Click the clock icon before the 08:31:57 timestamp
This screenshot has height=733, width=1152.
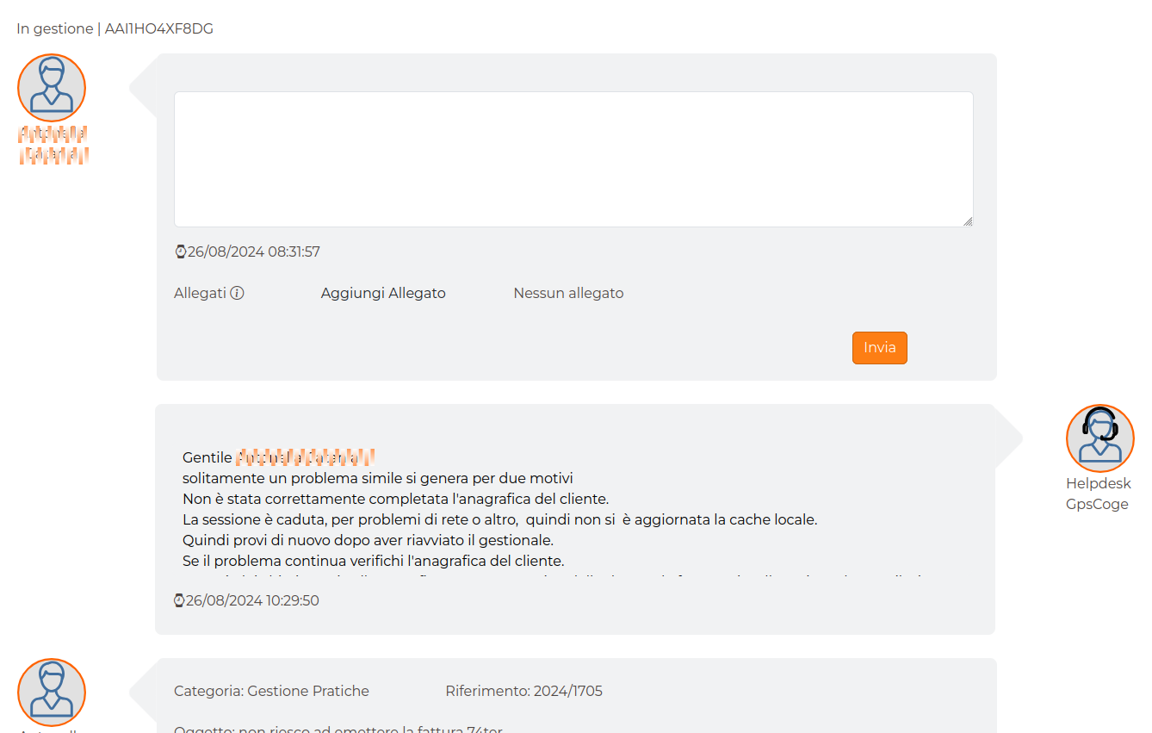pyautogui.click(x=180, y=251)
